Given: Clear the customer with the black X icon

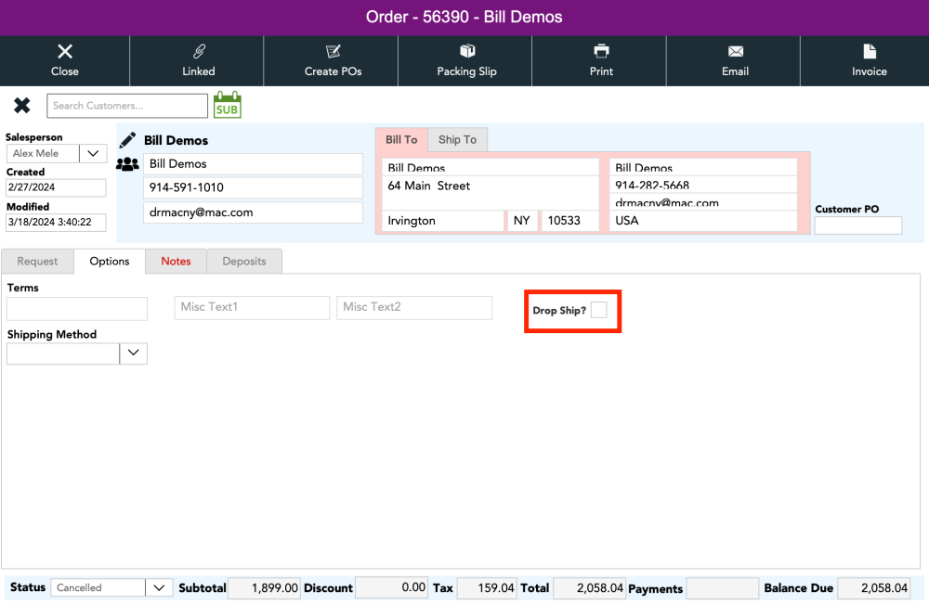Looking at the screenshot, I should pyautogui.click(x=22, y=106).
